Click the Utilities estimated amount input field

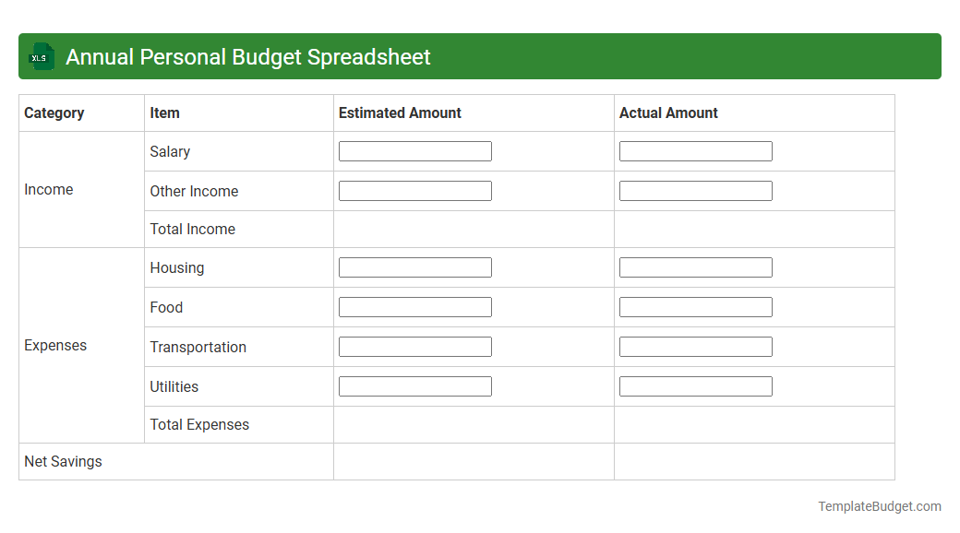[414, 385]
